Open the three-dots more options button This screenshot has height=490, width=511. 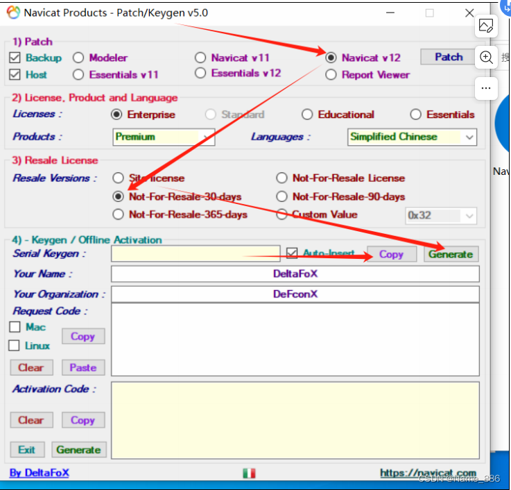[x=486, y=88]
